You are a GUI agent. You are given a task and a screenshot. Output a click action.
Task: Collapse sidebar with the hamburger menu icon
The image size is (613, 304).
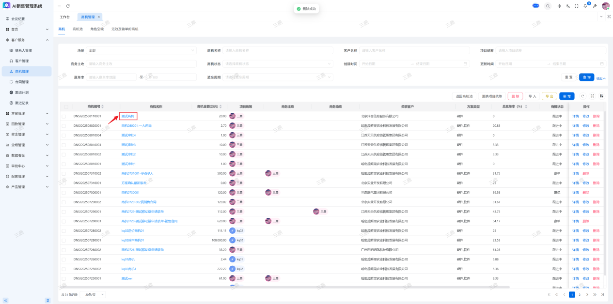tap(59, 6)
